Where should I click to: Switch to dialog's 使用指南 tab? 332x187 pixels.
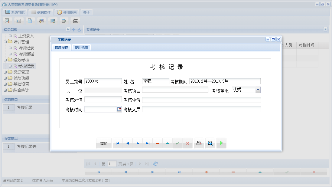(81, 48)
